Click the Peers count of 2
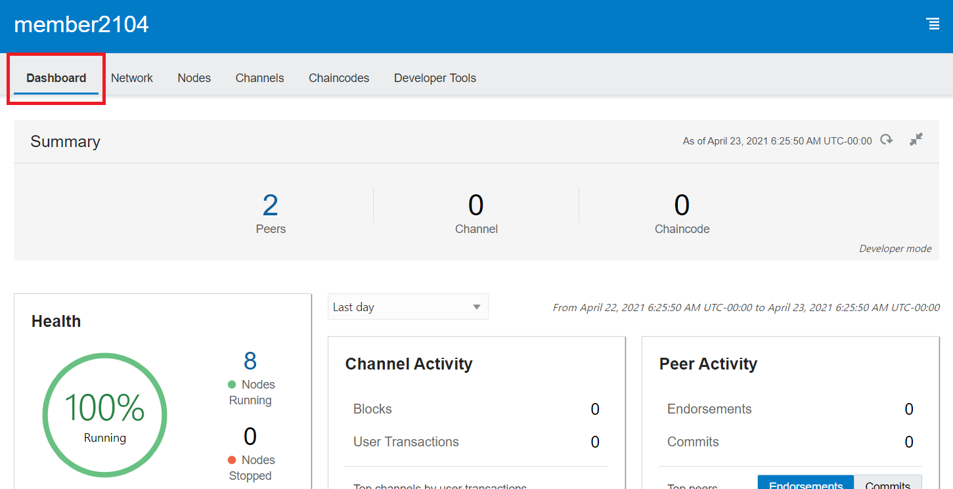Image resolution: width=953 pixels, height=489 pixels. [271, 205]
